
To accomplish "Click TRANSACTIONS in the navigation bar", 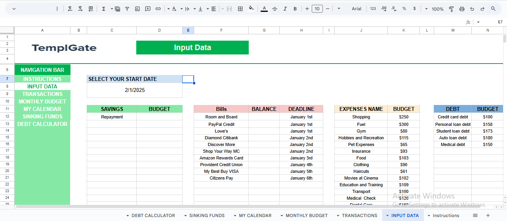I will click(42, 94).
